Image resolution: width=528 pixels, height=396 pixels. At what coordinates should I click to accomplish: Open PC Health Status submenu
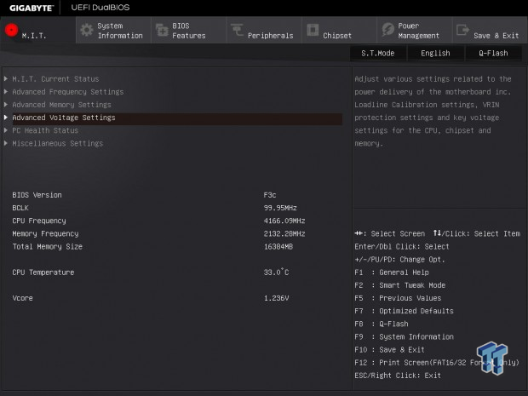[x=45, y=130]
